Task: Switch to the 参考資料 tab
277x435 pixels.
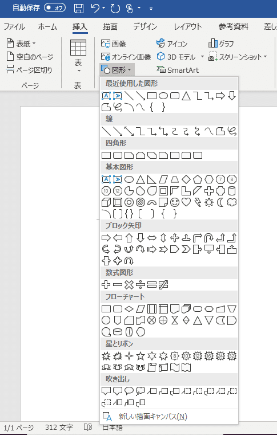Action: [234, 26]
